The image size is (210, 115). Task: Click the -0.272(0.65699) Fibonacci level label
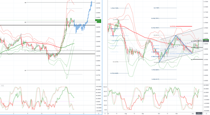point(114,73)
